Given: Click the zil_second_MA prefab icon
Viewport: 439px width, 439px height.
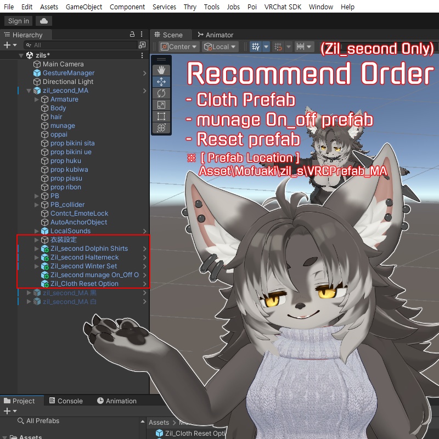Looking at the screenshot, I should pos(37,91).
